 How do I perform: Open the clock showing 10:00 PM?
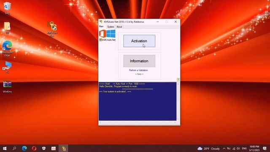click(254, 148)
